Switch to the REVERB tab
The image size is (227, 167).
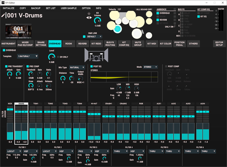[82, 44]
